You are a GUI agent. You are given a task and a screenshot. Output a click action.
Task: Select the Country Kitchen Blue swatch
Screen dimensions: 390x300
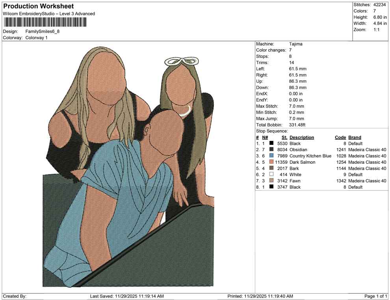pyautogui.click(x=271, y=156)
